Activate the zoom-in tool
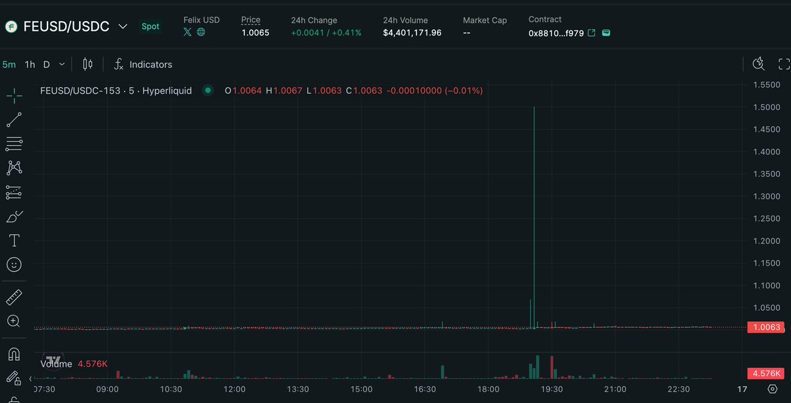 point(14,321)
